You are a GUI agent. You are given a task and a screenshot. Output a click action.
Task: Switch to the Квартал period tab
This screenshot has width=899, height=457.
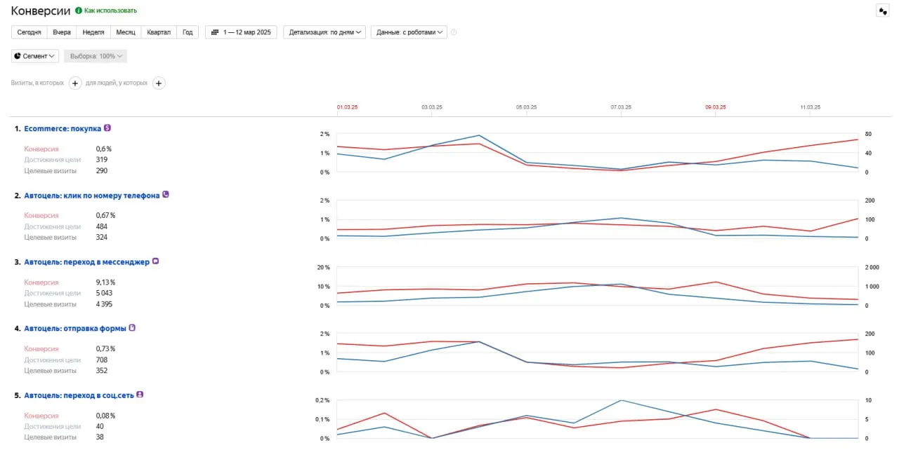coord(159,32)
